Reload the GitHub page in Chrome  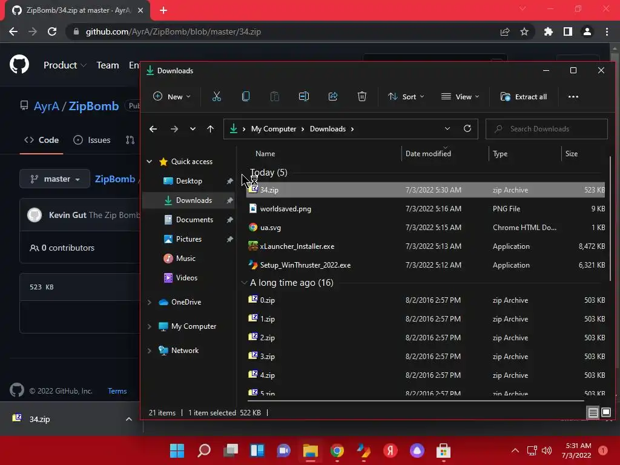point(52,31)
